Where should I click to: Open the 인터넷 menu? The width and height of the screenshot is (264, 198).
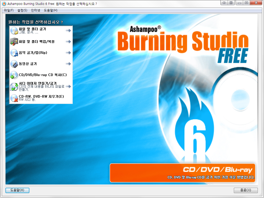[36, 10]
